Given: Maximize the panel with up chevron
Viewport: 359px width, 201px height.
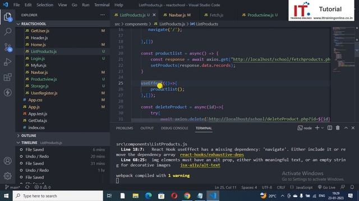Looking at the screenshot, I should (x=346, y=128).
